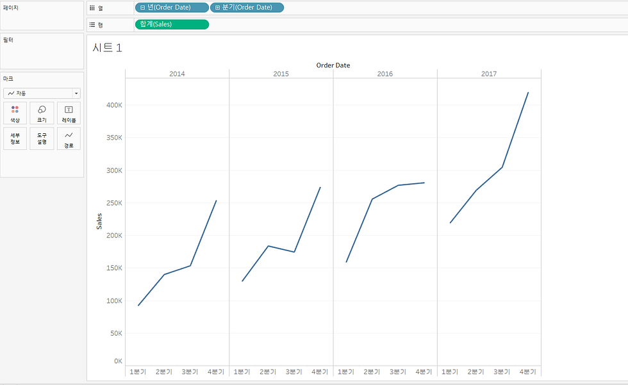Click the columns shelf icon (열)
Screen dimensions: 628x385
tap(92, 8)
